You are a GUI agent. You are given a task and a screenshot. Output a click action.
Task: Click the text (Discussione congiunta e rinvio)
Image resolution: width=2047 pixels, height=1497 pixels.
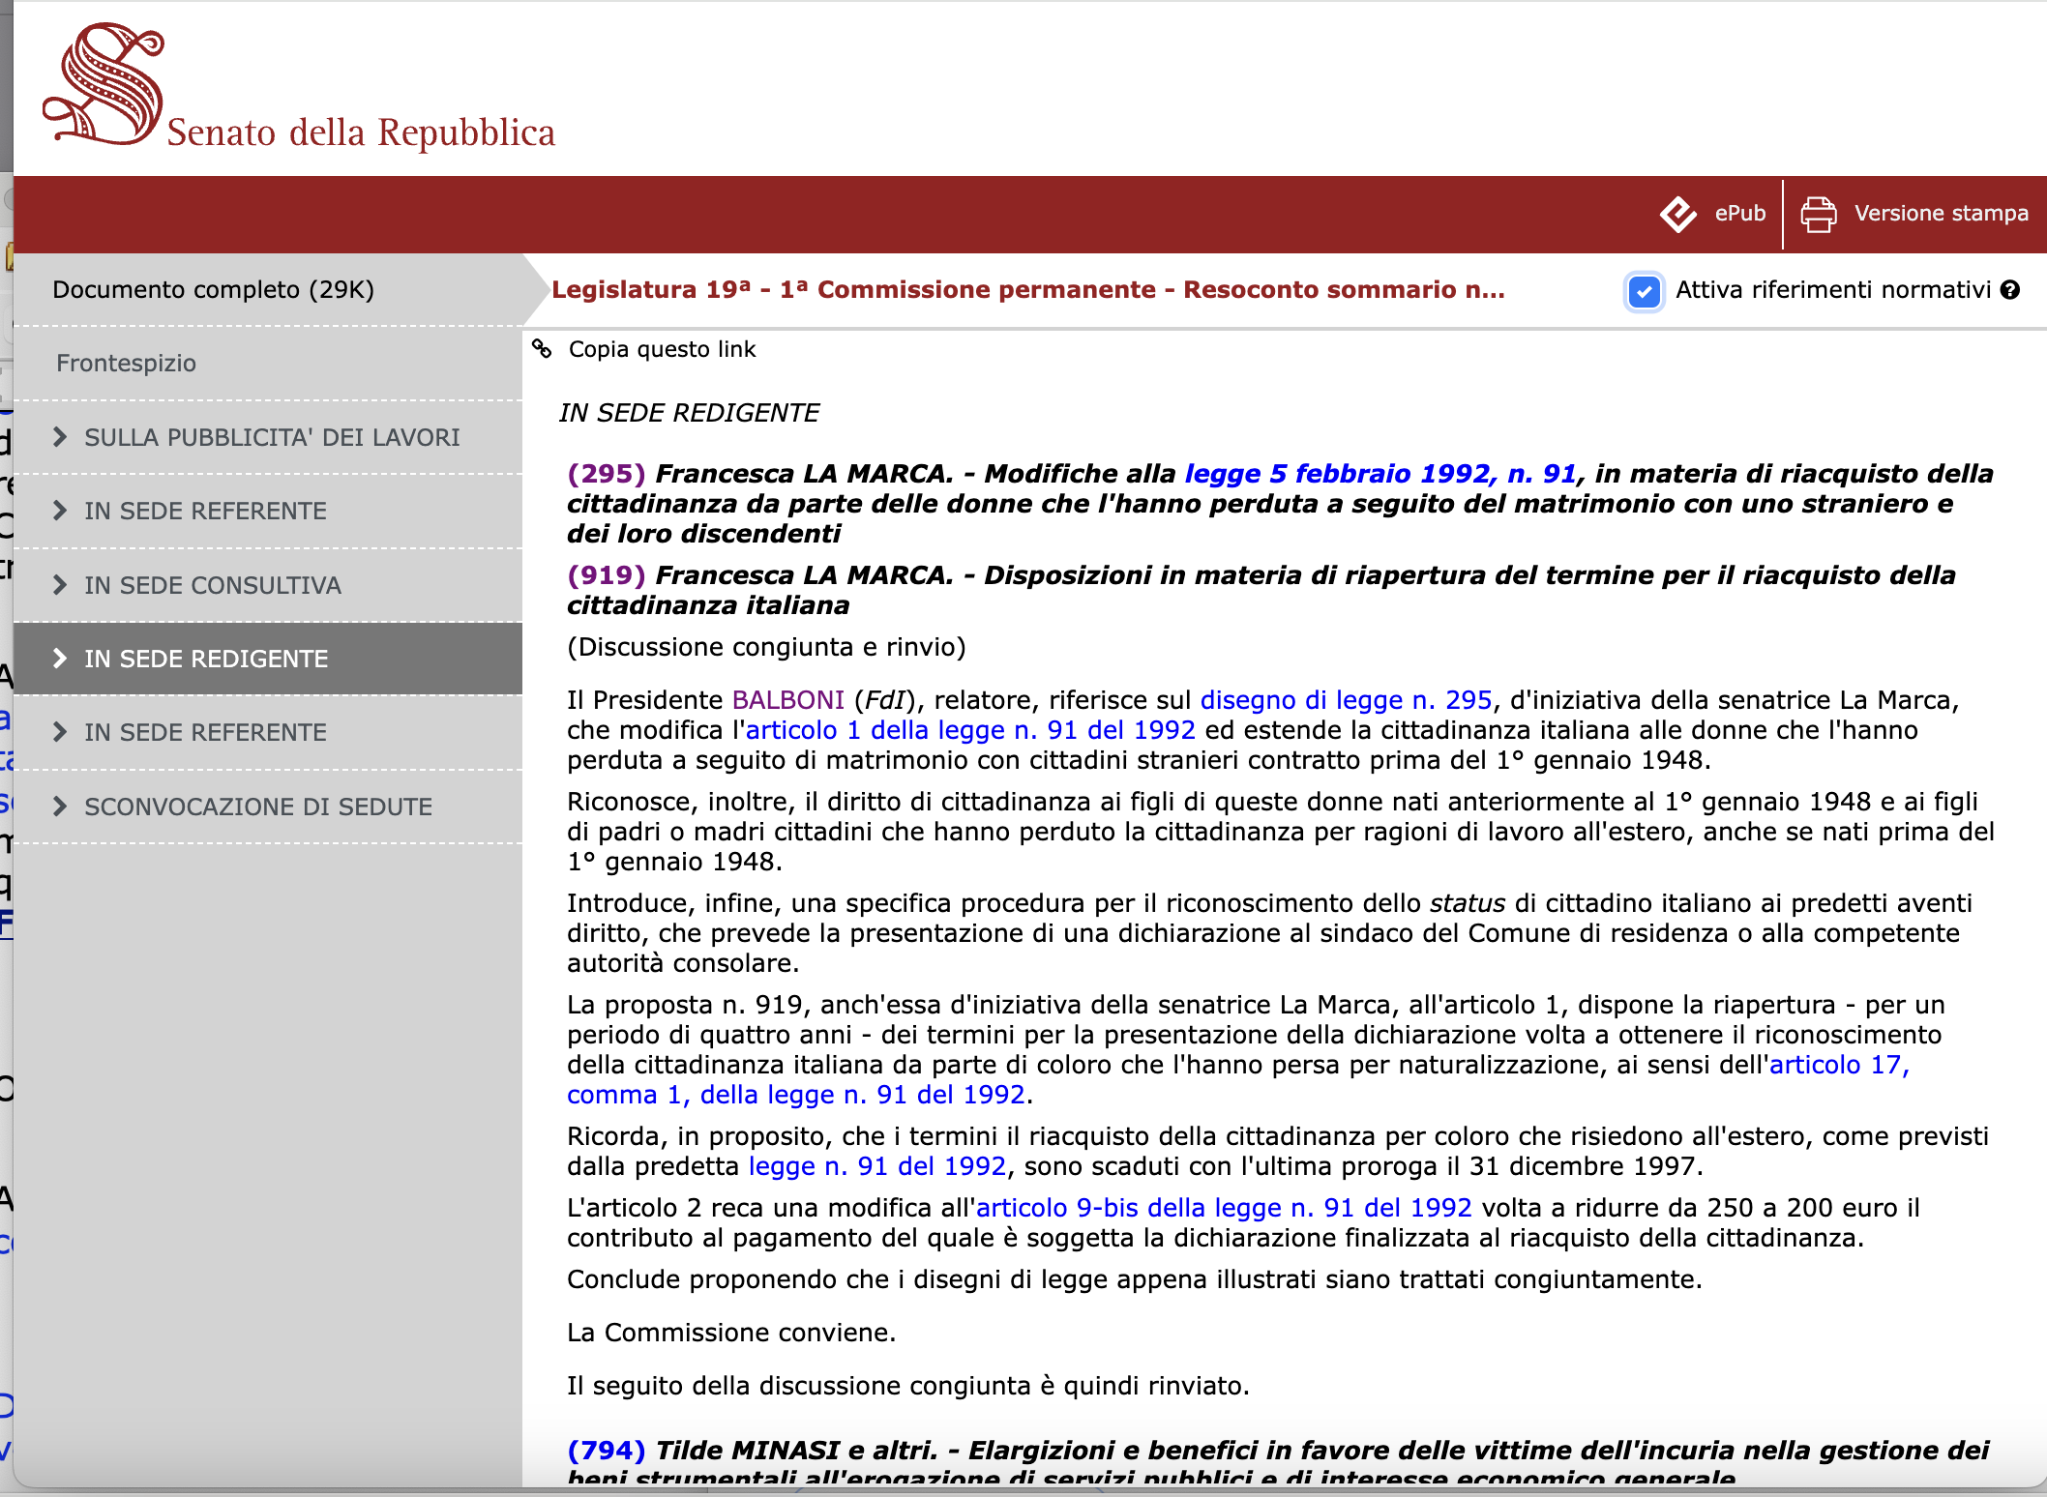tap(766, 647)
